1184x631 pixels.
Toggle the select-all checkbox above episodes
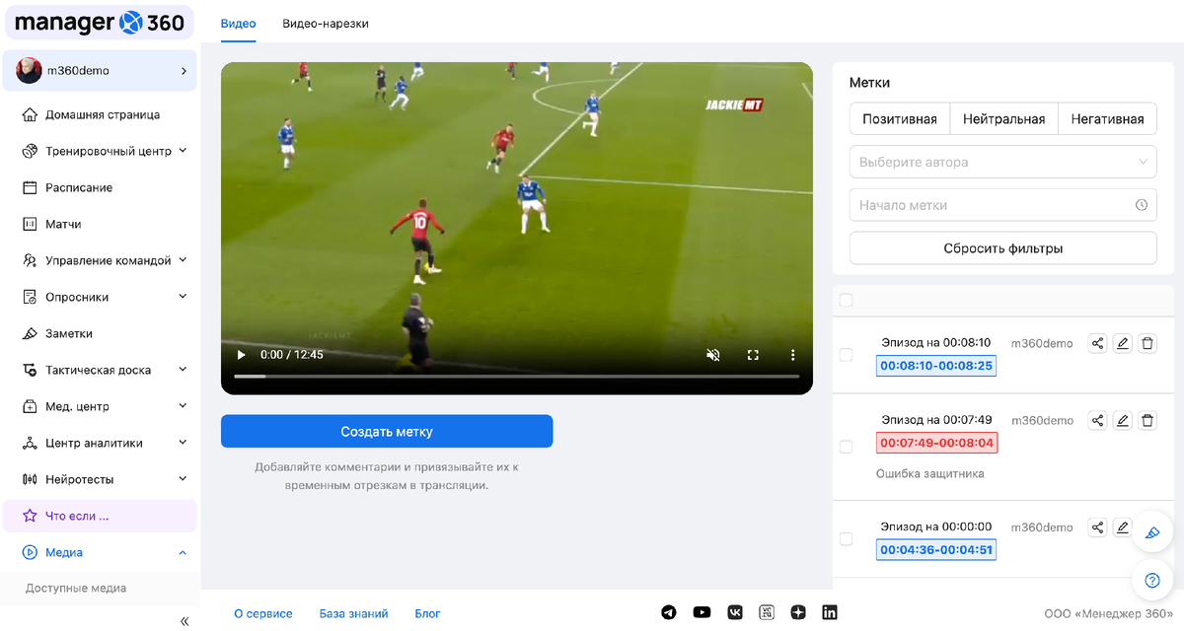click(846, 300)
